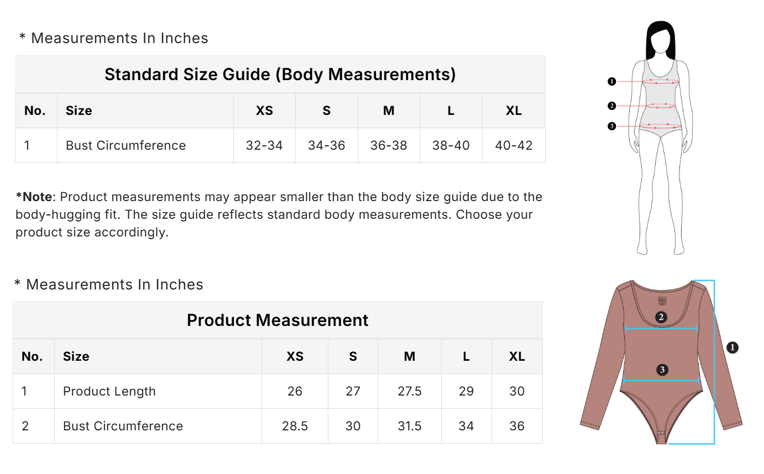Click the M header in the Product Measurement table

(x=410, y=356)
